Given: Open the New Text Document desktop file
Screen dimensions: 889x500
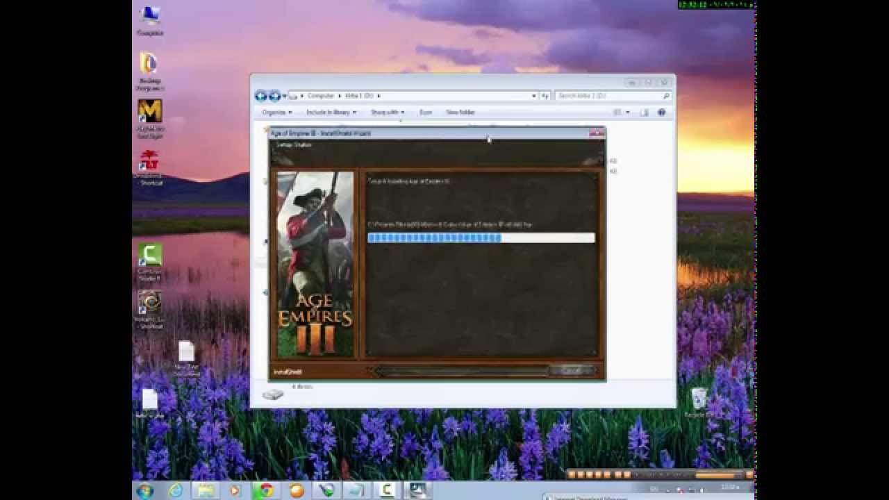Looking at the screenshot, I should click(x=186, y=358).
